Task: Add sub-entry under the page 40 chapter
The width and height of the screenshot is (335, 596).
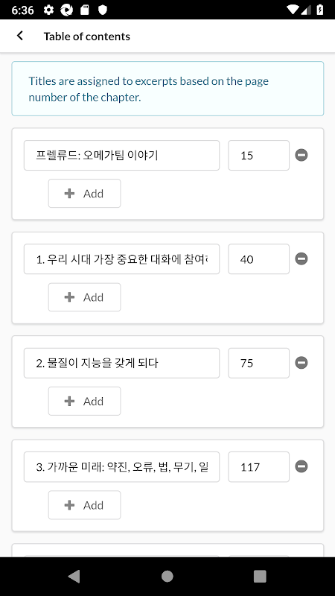Action: [x=84, y=297]
